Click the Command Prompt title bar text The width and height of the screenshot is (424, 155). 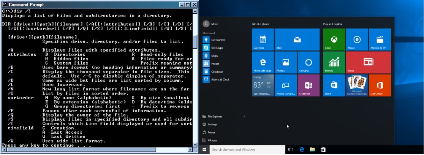click(x=26, y=5)
